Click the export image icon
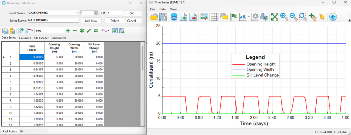The height and width of the screenshot is (135, 351). tap(204, 17)
